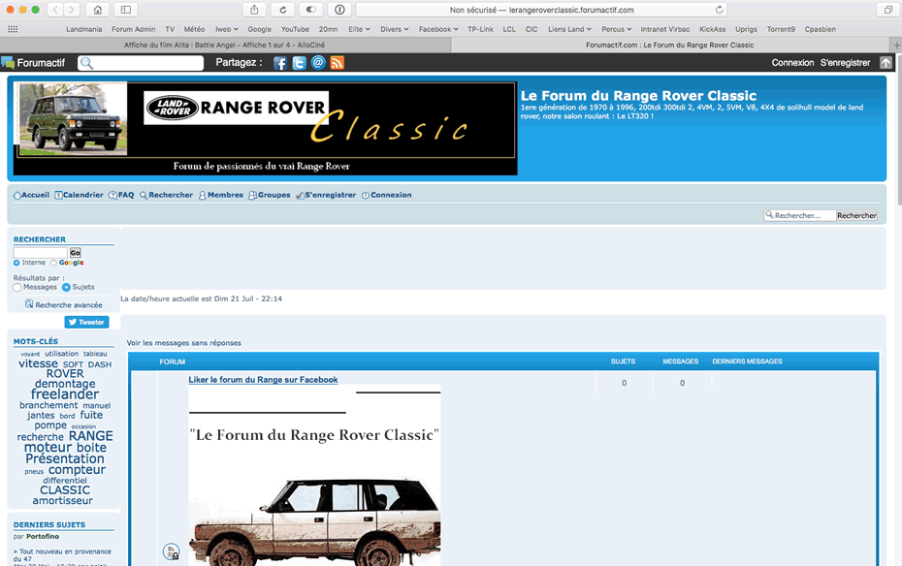Image resolution: width=902 pixels, height=566 pixels.
Task: Click the Share icon in Safari toolbar
Action: coord(254,10)
